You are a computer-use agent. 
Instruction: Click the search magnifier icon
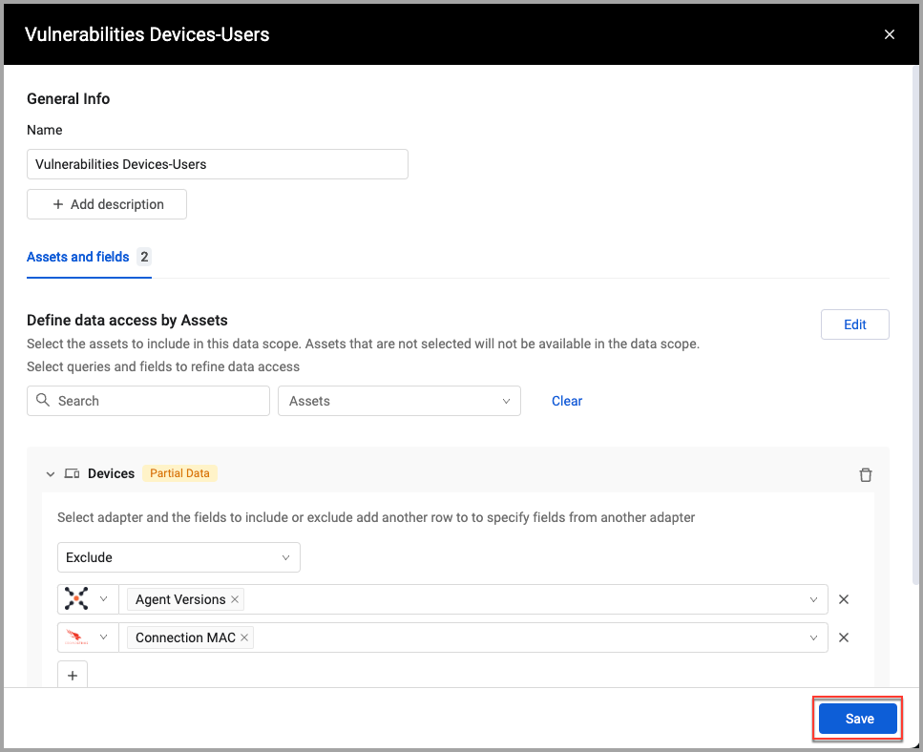coord(43,400)
